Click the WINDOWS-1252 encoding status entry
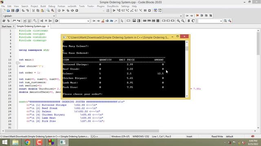The width and height of the screenshot is (261, 146). (x=141, y=136)
